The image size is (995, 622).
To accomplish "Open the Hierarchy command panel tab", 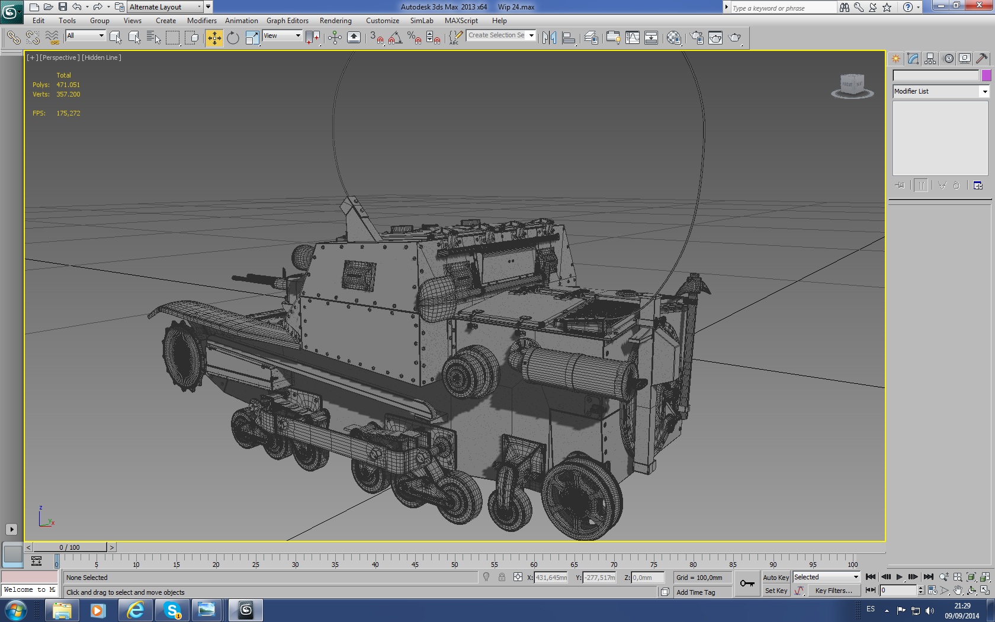I will (x=930, y=59).
